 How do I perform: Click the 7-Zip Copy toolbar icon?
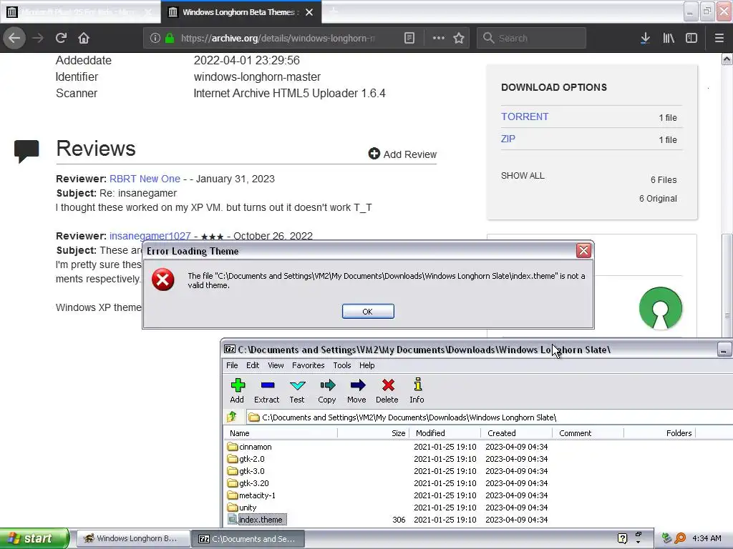click(x=326, y=391)
